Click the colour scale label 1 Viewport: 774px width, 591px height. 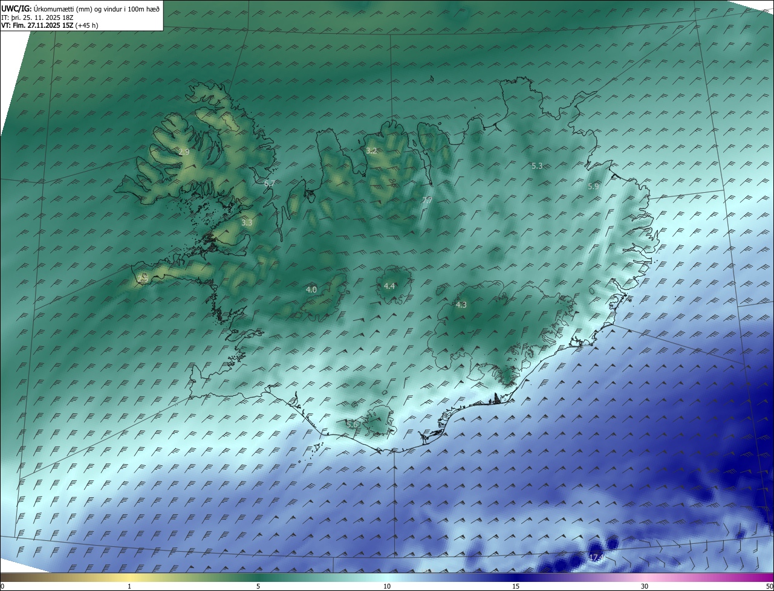coord(129,586)
